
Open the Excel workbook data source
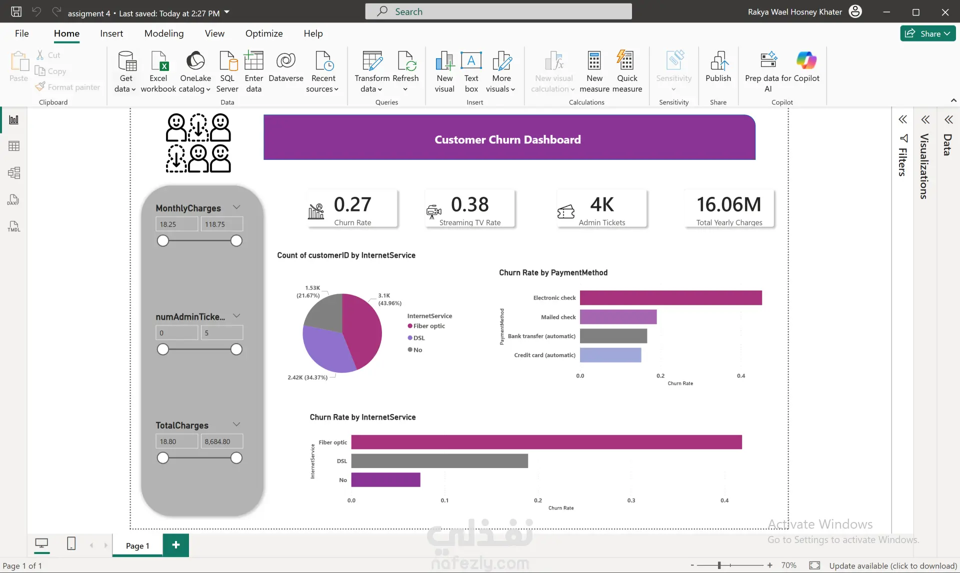pos(158,71)
